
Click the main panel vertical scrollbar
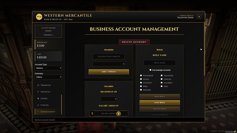(x=204, y=49)
